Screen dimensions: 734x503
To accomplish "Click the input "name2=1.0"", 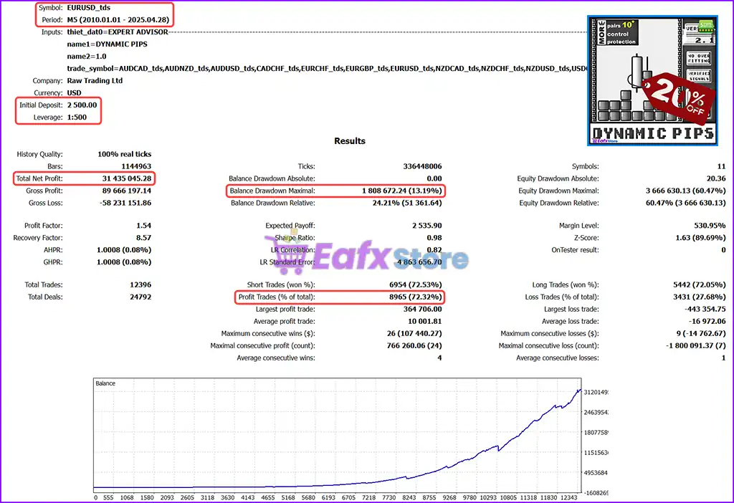I will 87,56.
